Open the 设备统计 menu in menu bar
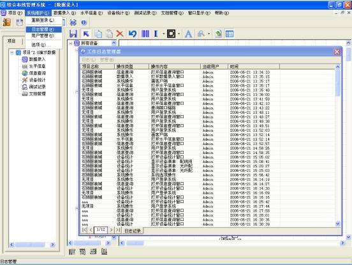Screen dimensions: 352x266 (119, 13)
